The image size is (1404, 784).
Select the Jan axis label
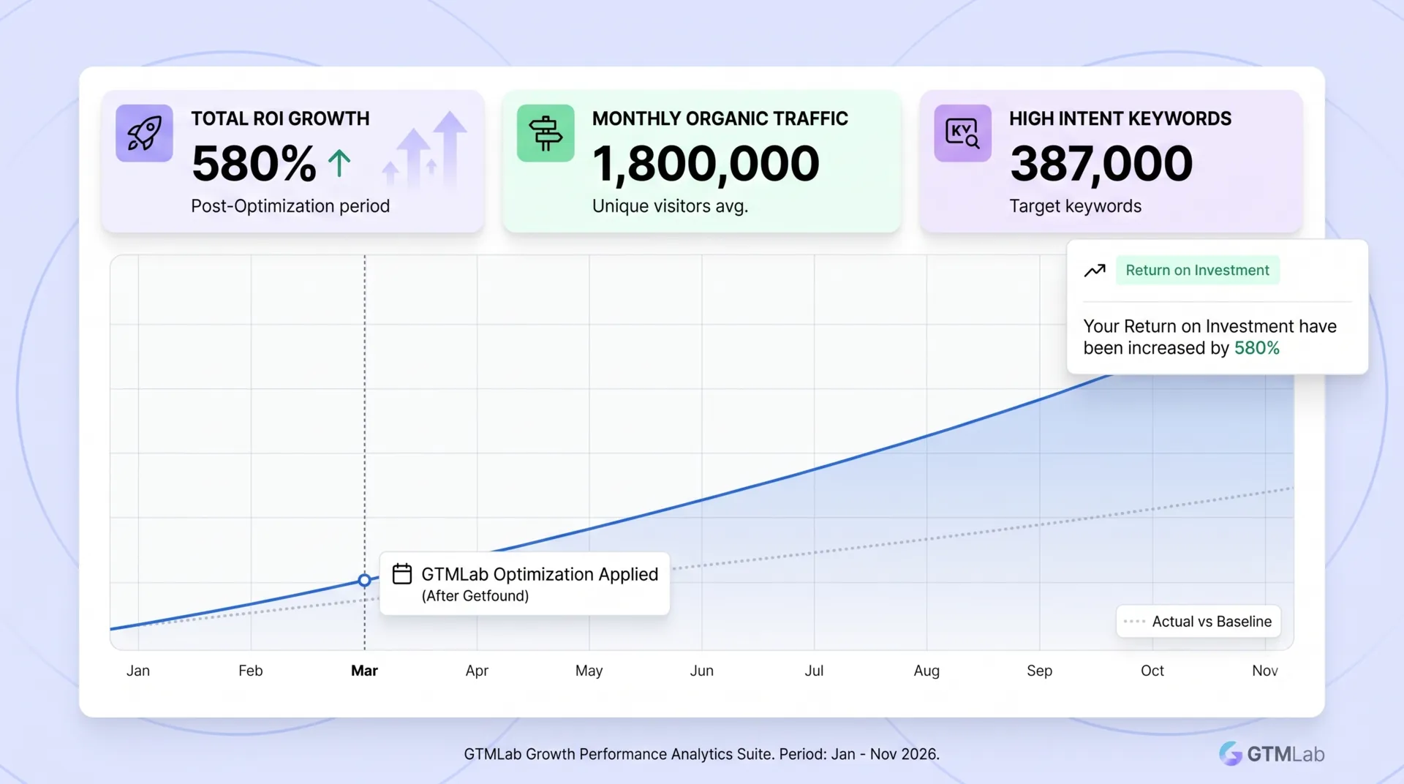pos(138,671)
